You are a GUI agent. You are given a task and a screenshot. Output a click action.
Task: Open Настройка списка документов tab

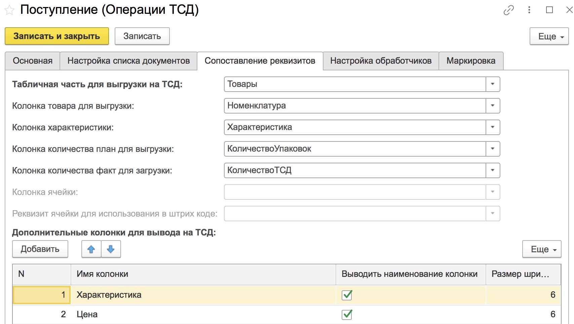(x=128, y=61)
